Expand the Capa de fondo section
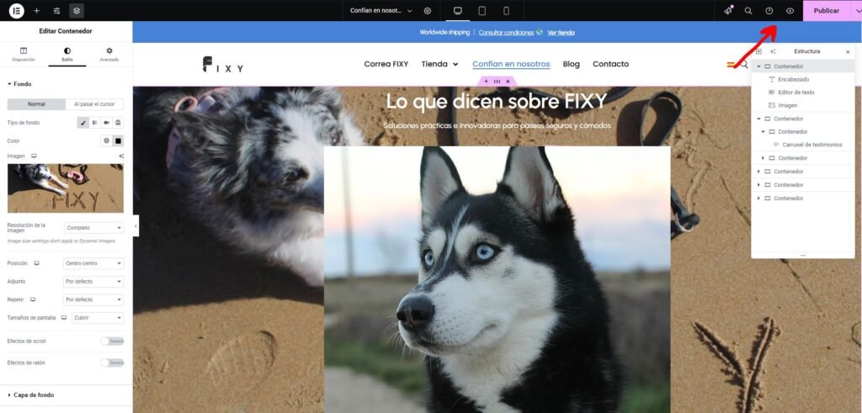The width and height of the screenshot is (862, 413). [34, 394]
